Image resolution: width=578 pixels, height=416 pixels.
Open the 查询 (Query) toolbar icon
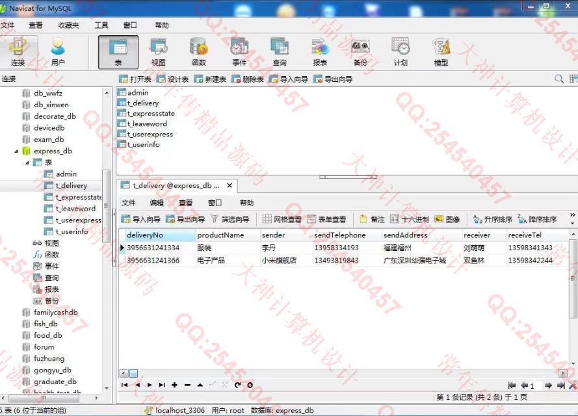(280, 52)
